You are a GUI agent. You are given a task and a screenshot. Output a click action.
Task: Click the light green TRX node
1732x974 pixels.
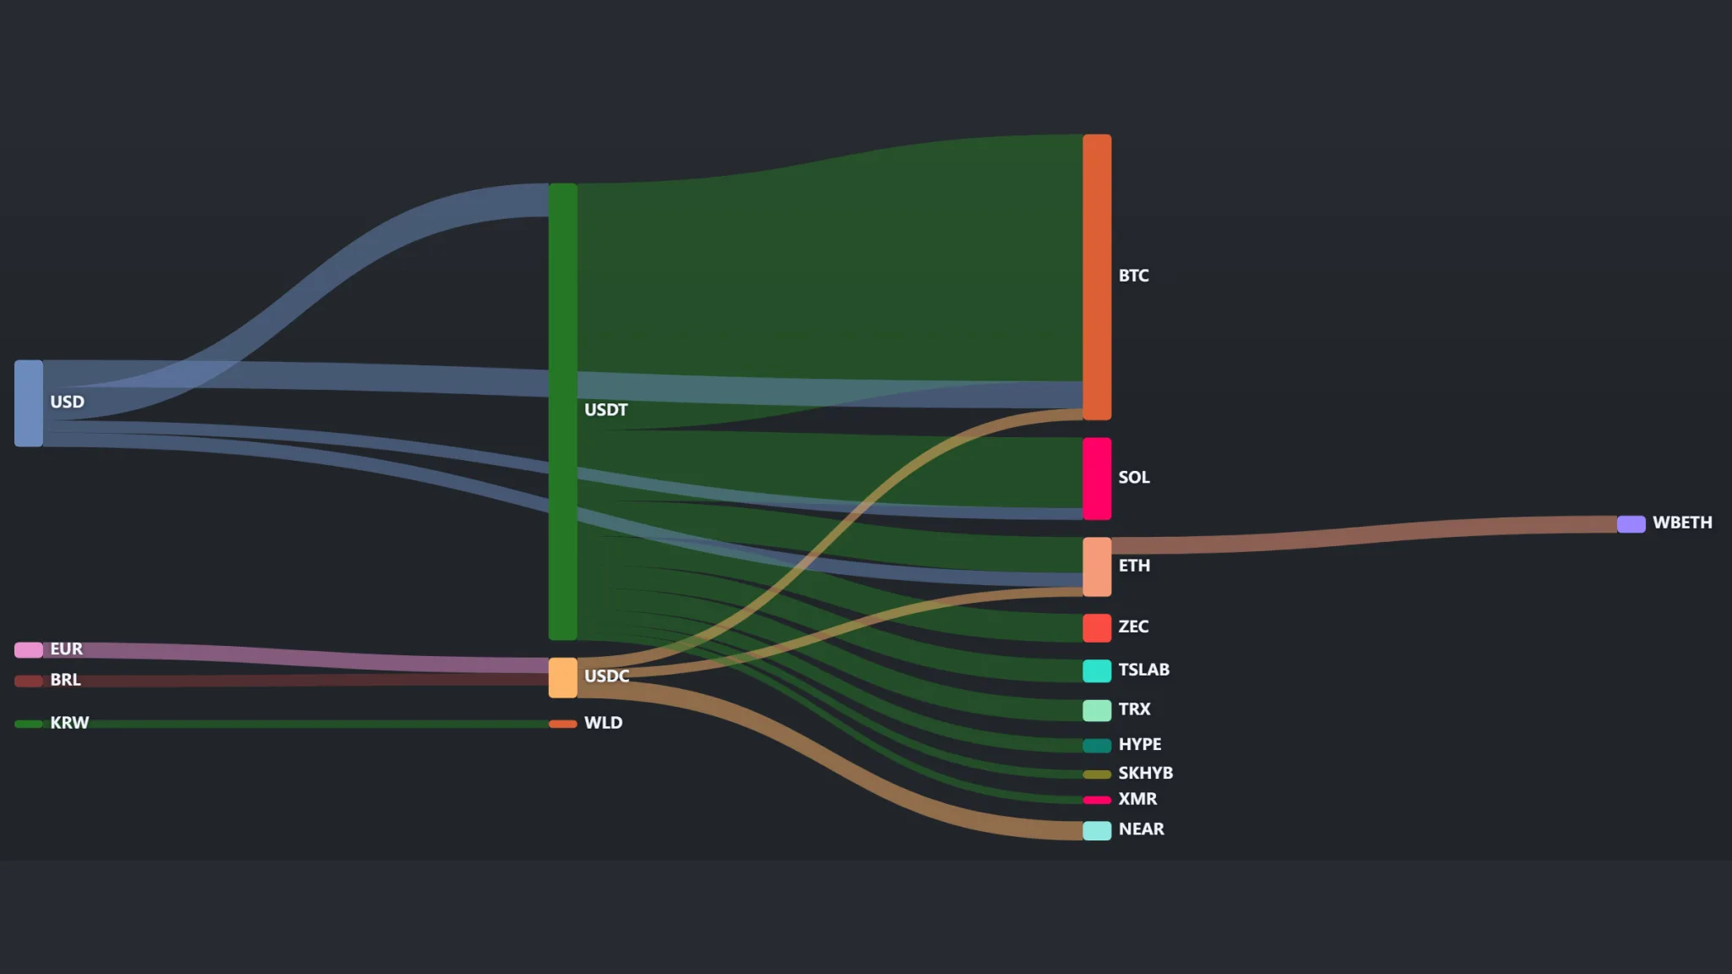point(1097,710)
